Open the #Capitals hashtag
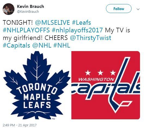 pyautogui.click(x=17, y=45)
